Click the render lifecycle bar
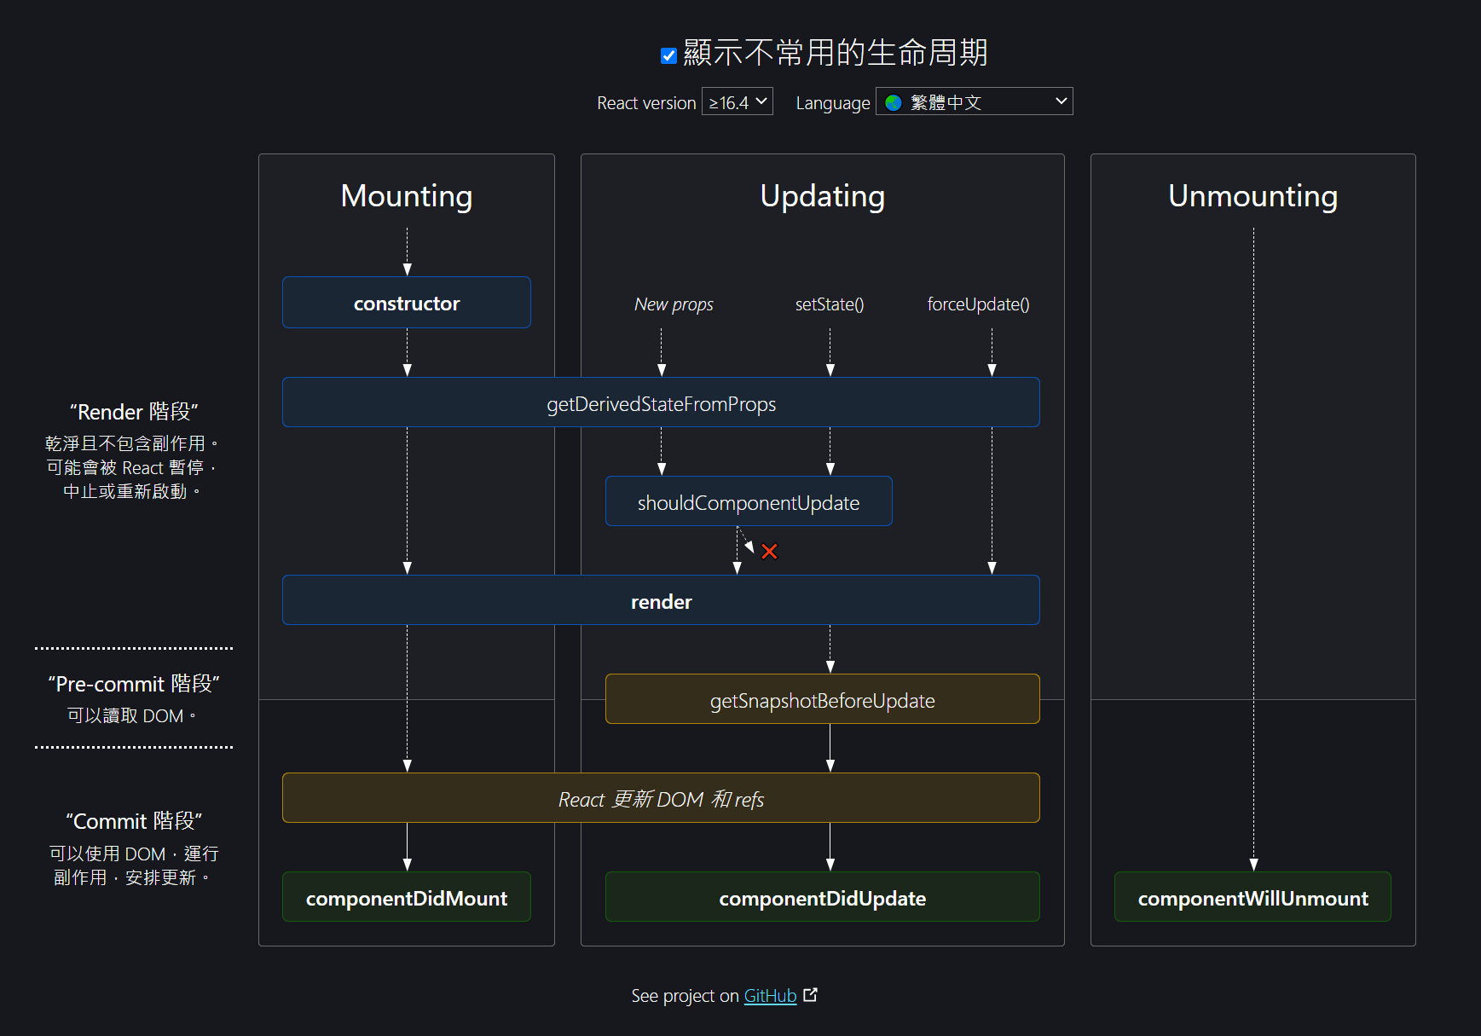This screenshot has height=1036, width=1481. pyautogui.click(x=662, y=600)
